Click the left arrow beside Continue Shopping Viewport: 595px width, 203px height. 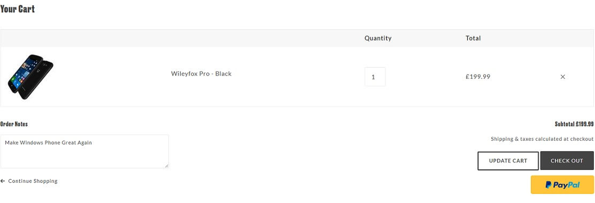tap(3, 181)
